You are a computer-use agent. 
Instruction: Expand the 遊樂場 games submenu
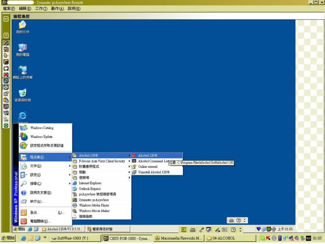pyautogui.click(x=102, y=178)
